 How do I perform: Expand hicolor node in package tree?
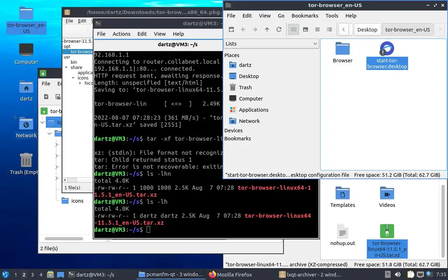pos(80,83)
